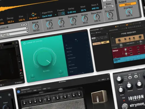
Task: Toggle the Bass Mono button
Action: point(108,7)
